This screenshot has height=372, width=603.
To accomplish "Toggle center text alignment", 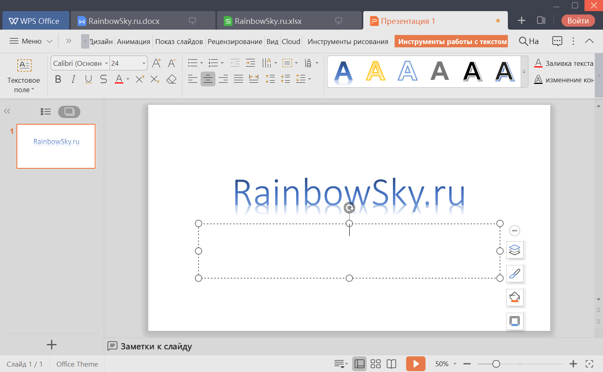I will [x=208, y=79].
